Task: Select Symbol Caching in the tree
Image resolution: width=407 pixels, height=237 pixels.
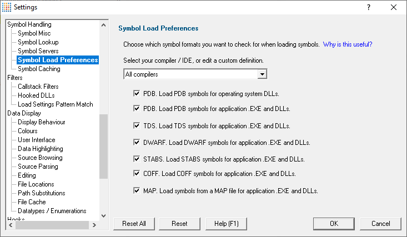Action: (x=39, y=69)
